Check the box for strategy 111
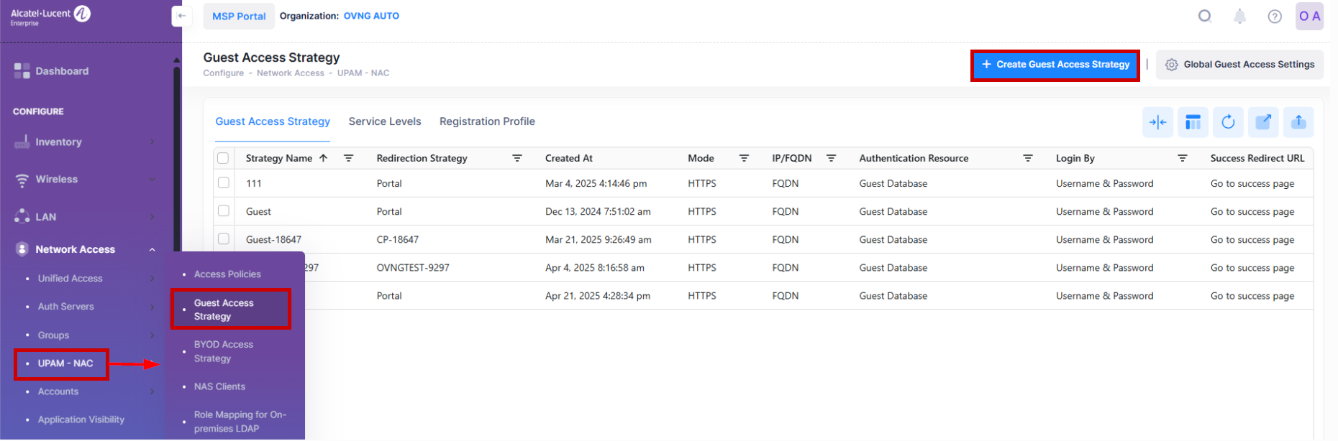 [x=224, y=183]
